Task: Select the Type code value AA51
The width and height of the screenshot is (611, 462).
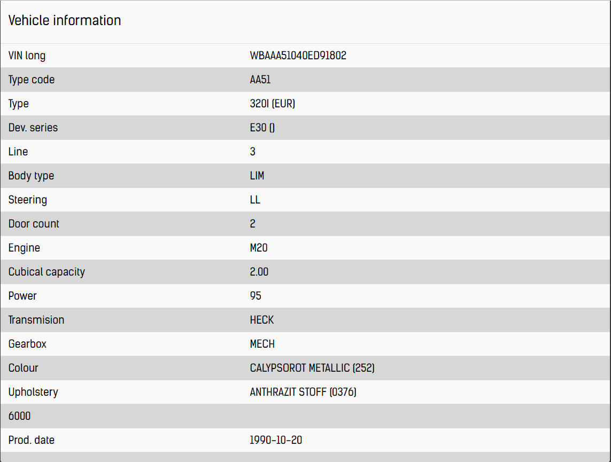Action: tap(260, 80)
